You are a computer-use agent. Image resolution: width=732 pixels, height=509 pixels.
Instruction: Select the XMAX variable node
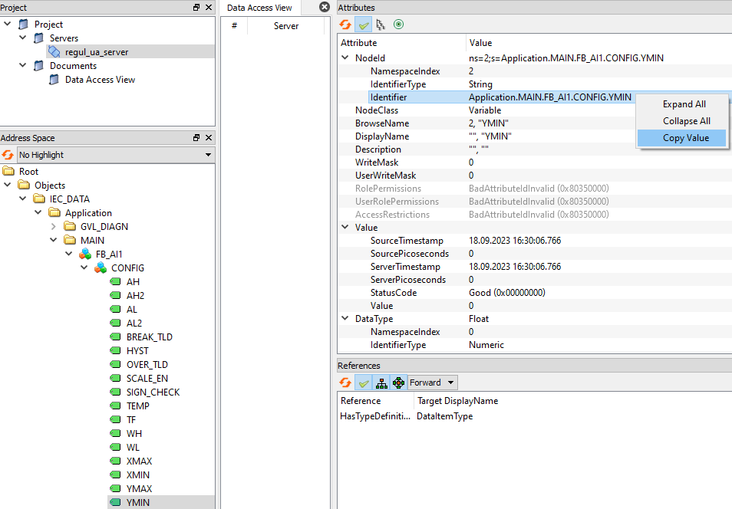click(x=138, y=461)
